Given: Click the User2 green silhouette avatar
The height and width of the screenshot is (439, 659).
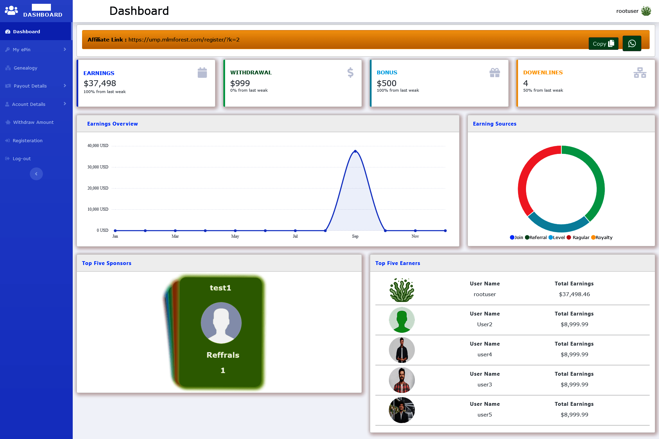Looking at the screenshot, I should 402,320.
